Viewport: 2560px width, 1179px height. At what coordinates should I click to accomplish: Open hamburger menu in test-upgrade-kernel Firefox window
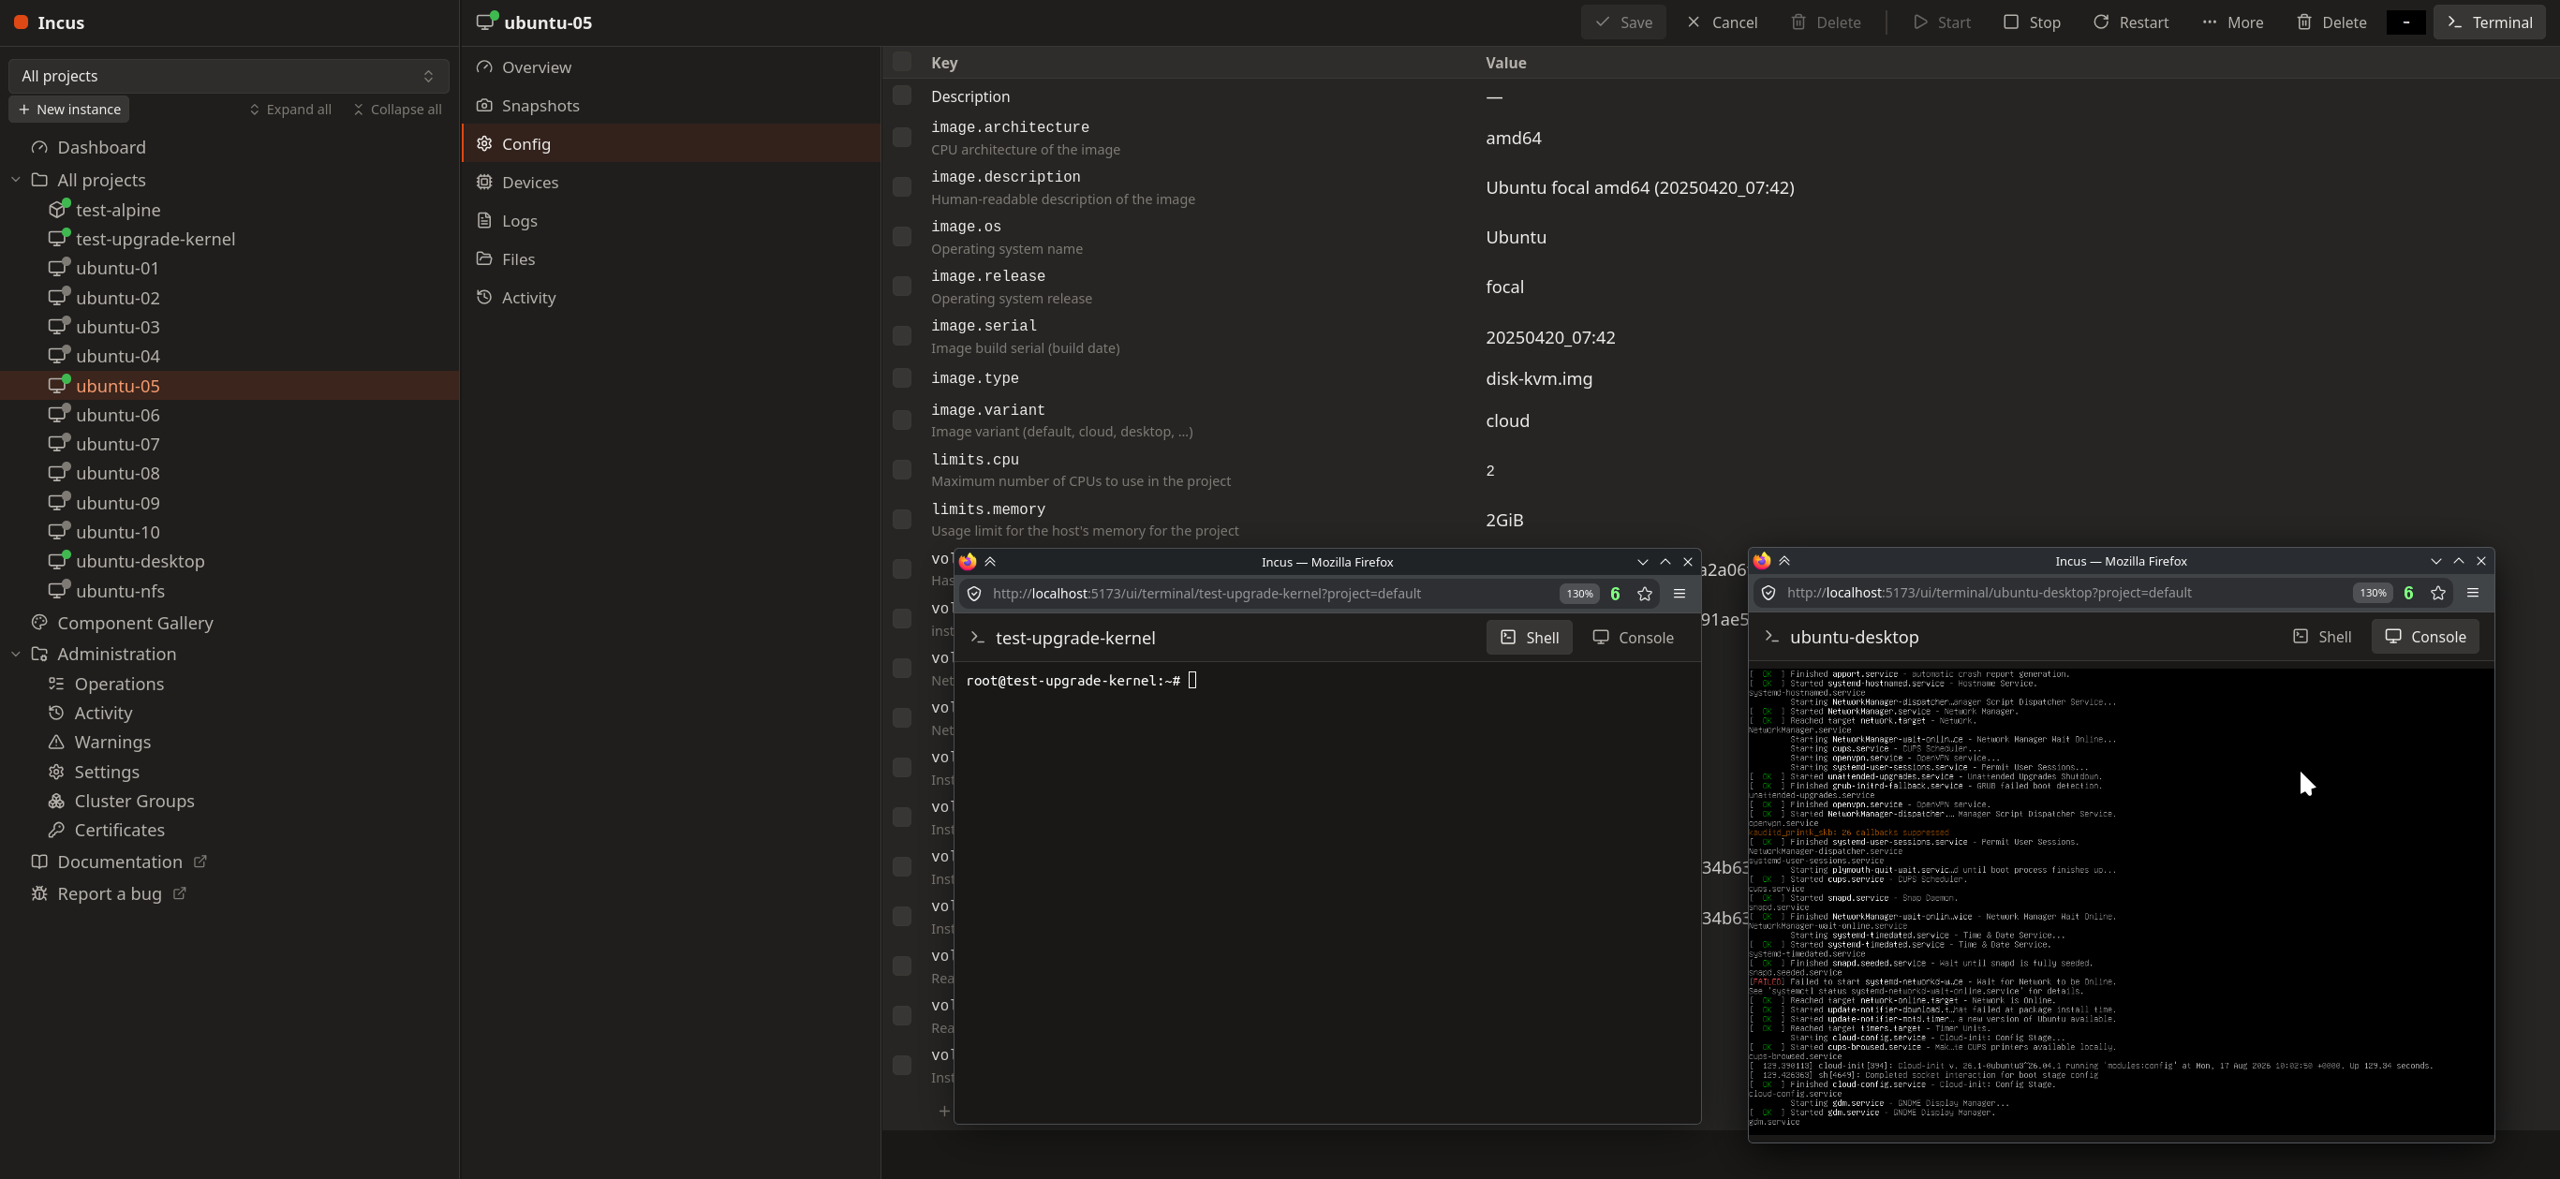pos(1680,594)
